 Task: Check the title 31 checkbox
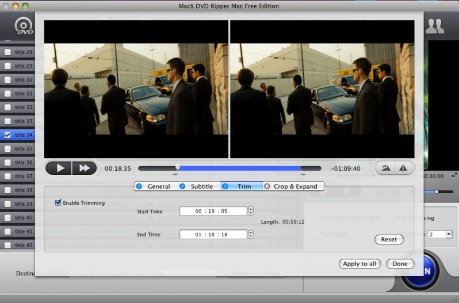(7, 93)
